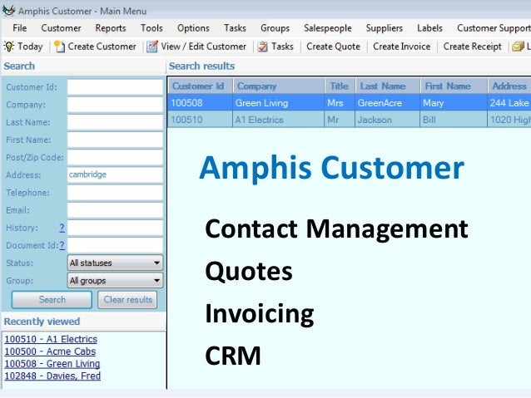This screenshot has width=531, height=398.
Task: Click the Clear results button
Action: (127, 300)
